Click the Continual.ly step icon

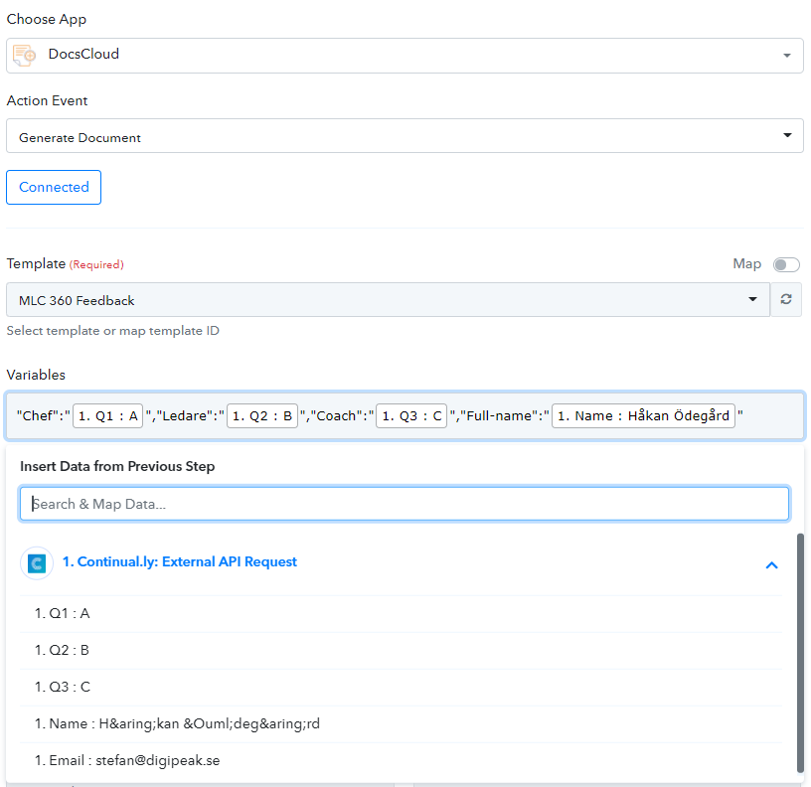click(37, 563)
